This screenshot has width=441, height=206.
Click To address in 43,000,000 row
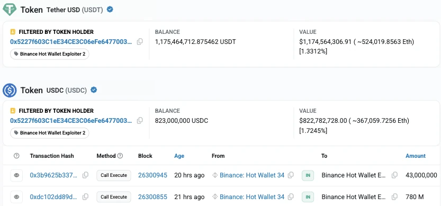coord(354,175)
